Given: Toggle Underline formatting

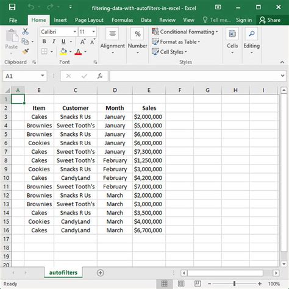Looking at the screenshot, I should click(63, 41).
